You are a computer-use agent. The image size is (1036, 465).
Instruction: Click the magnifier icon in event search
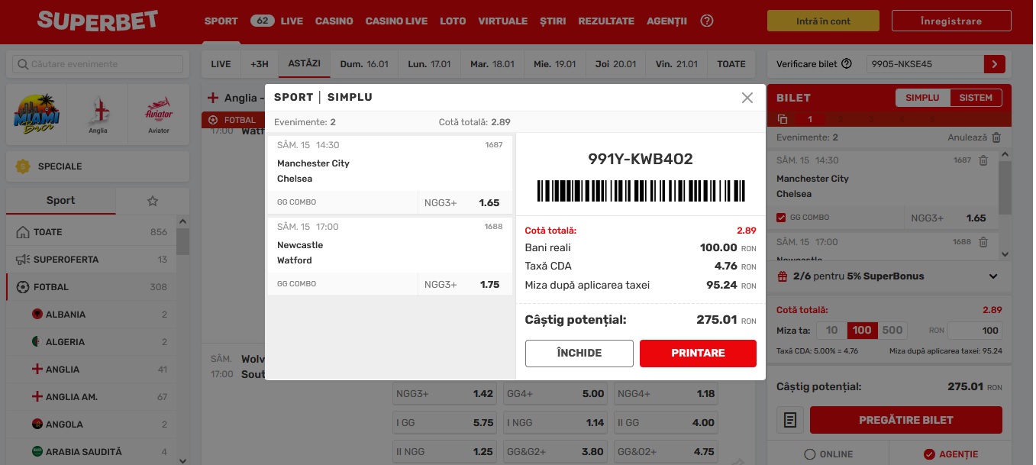22,64
